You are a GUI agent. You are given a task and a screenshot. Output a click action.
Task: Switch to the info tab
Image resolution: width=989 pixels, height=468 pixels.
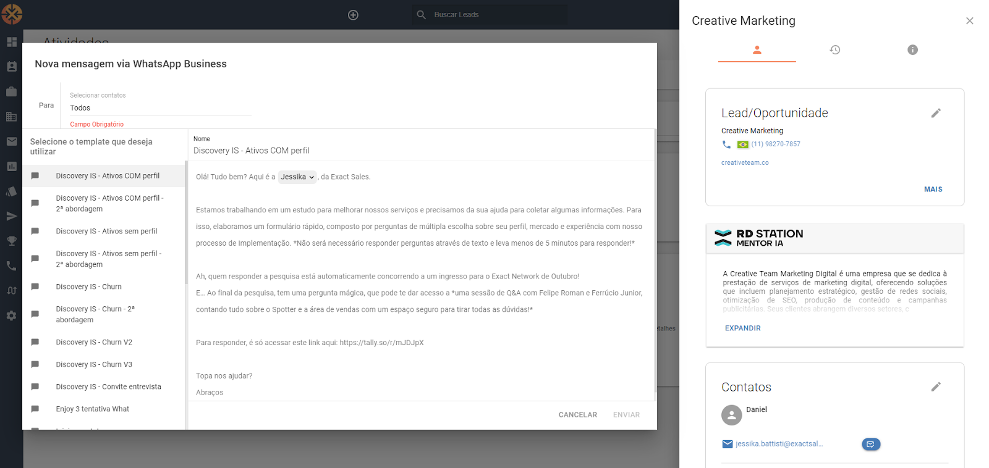912,49
